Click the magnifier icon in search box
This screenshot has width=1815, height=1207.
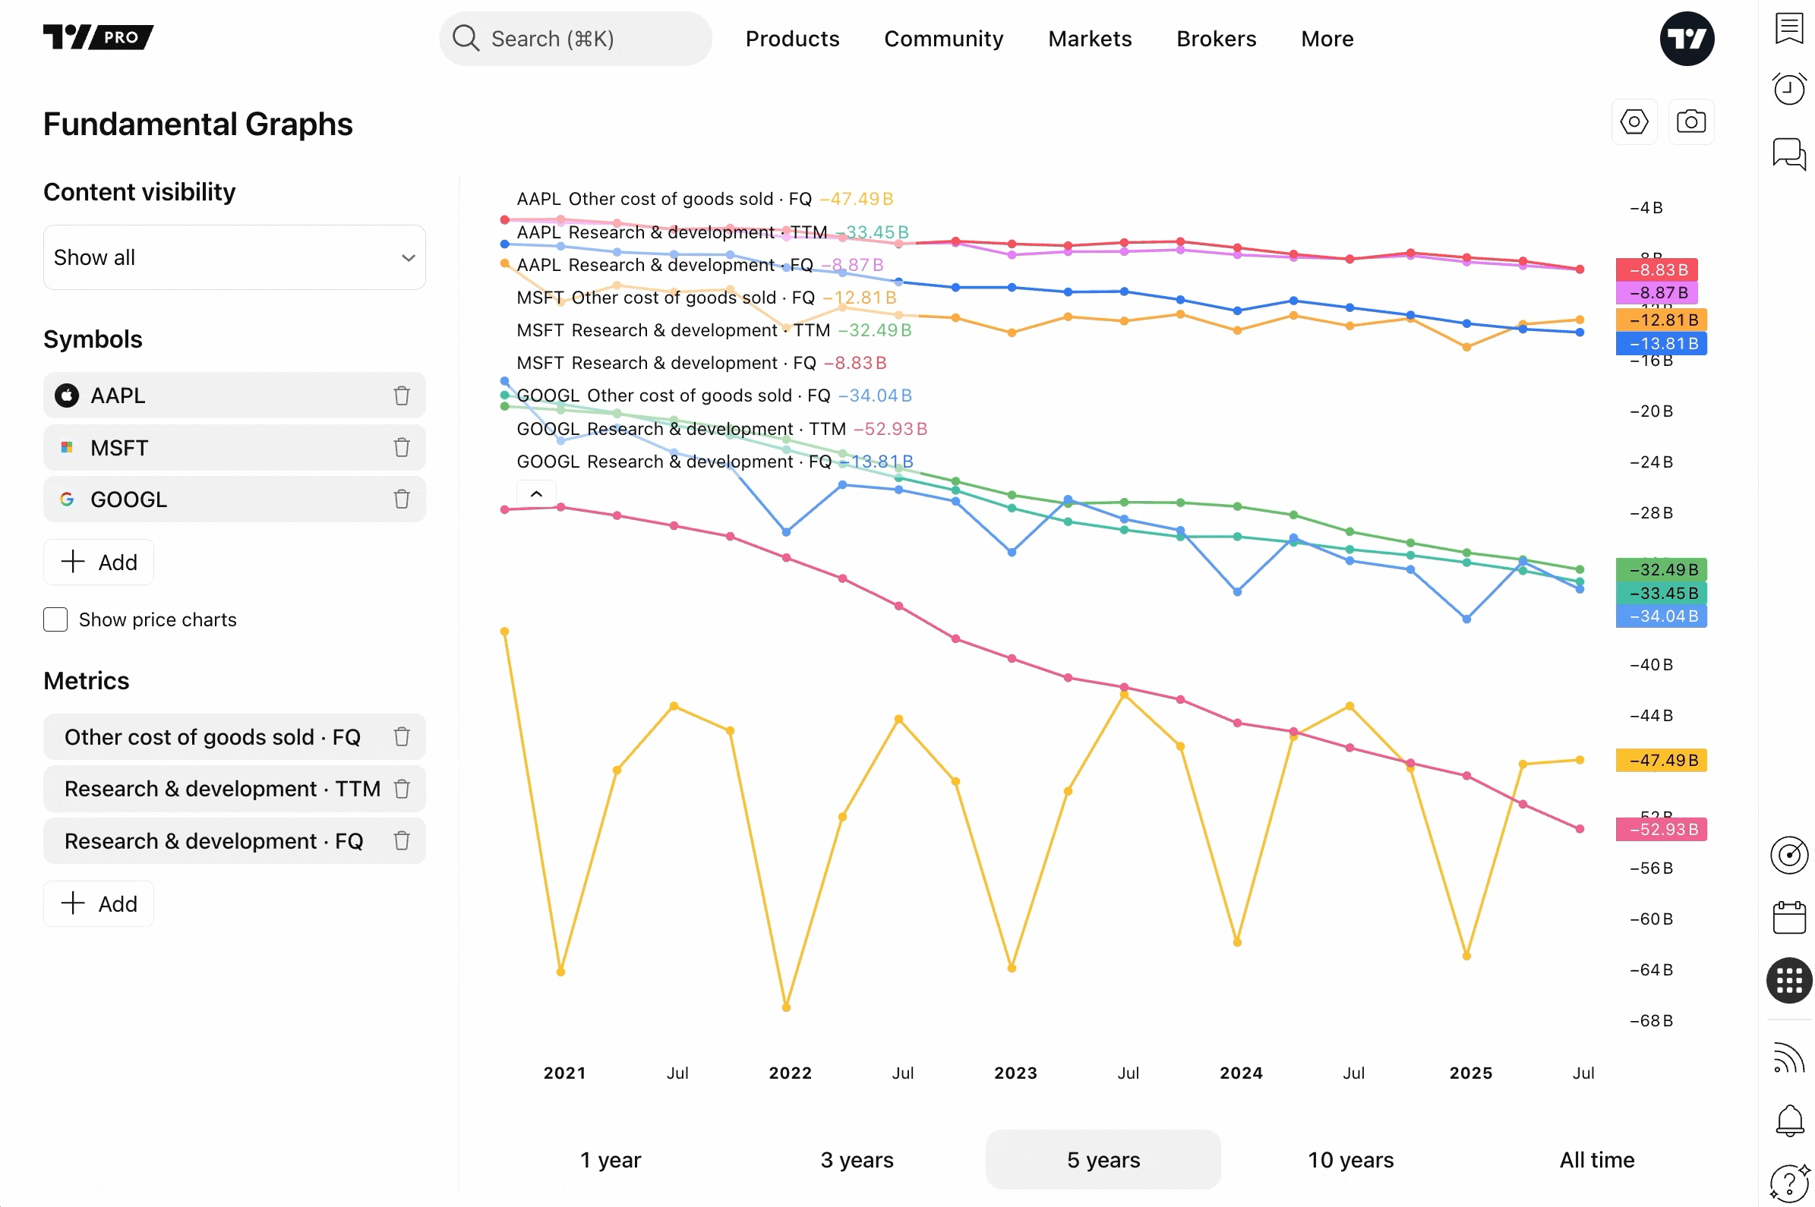click(465, 38)
